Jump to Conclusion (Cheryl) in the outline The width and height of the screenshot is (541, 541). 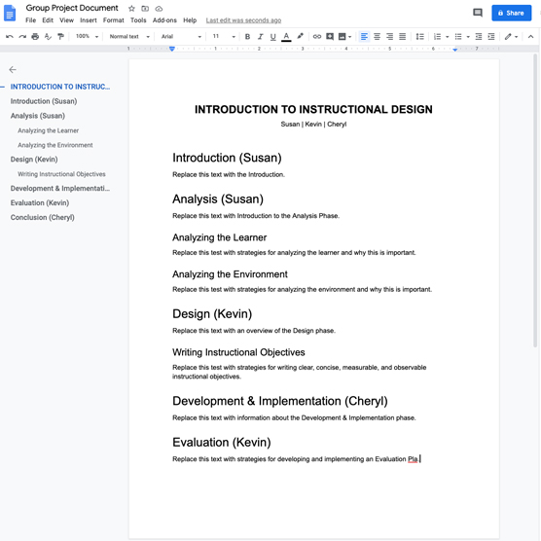43,217
